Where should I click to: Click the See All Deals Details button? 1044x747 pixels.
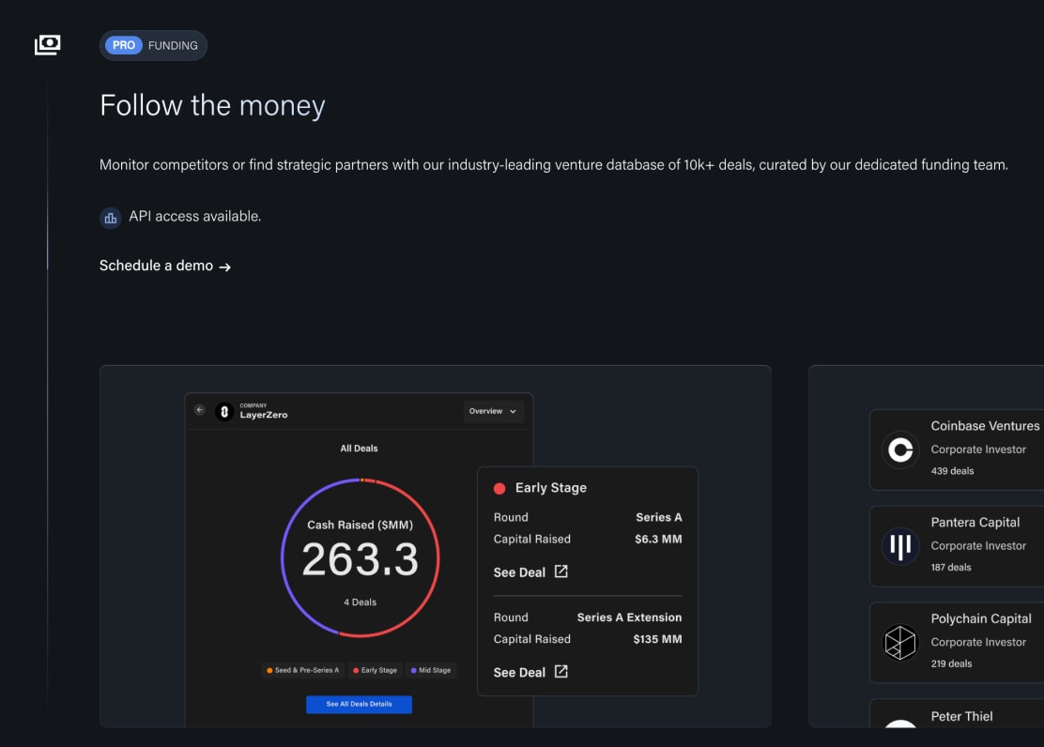[359, 705]
